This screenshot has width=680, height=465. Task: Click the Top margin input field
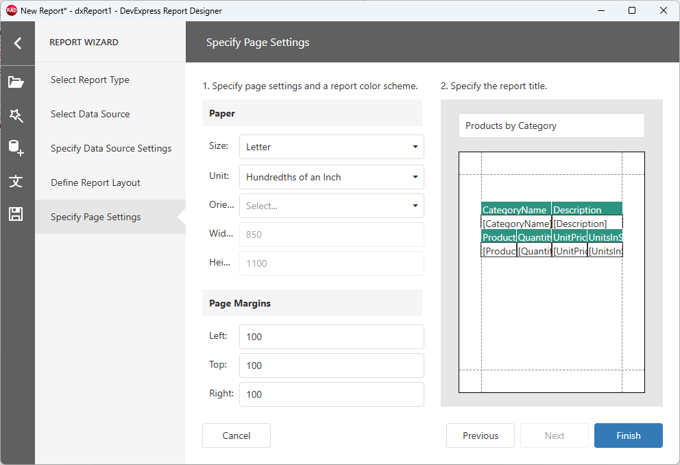coord(331,366)
